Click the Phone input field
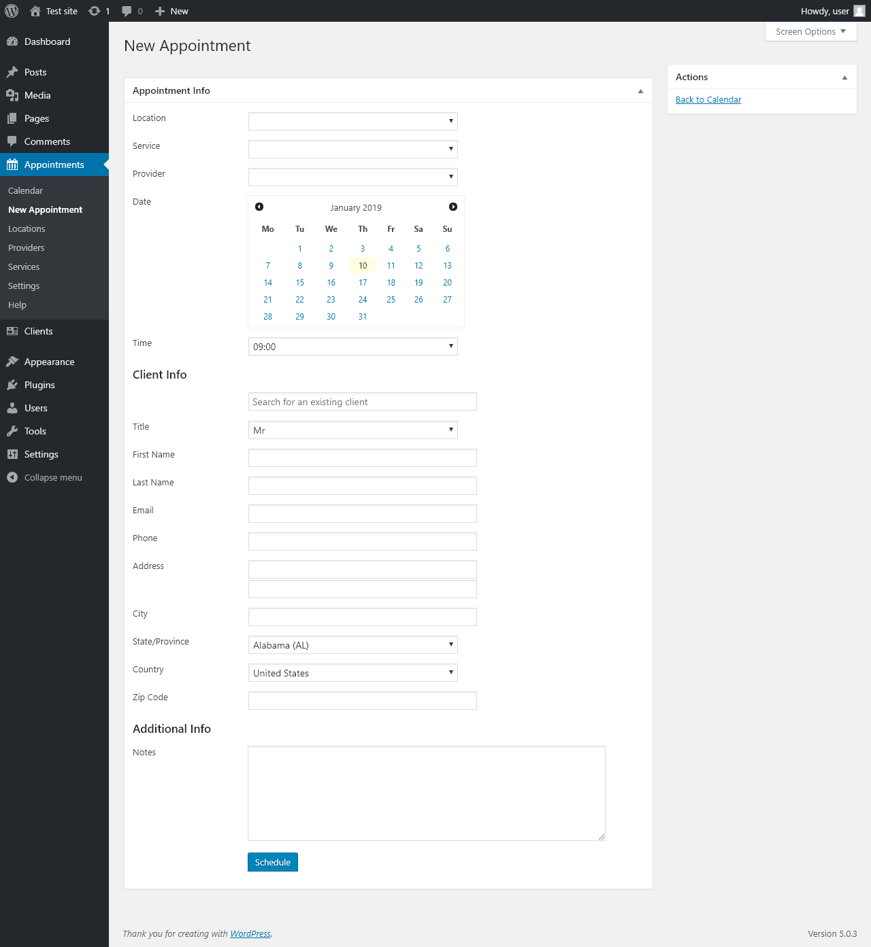The width and height of the screenshot is (871, 947). [x=363, y=542]
